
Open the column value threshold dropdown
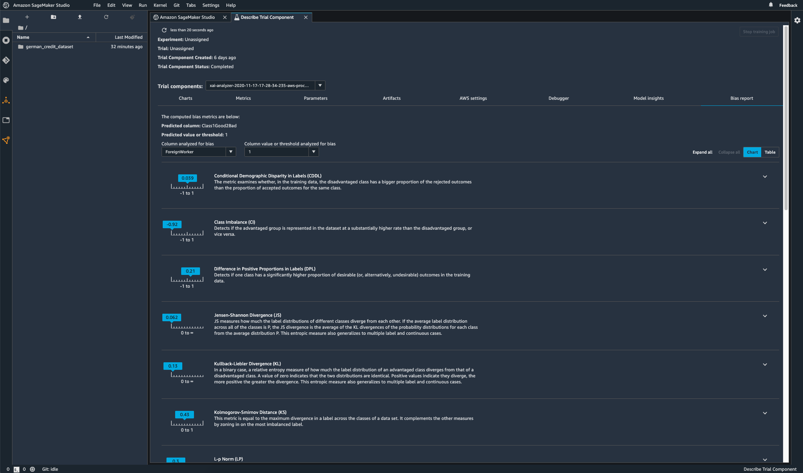coord(313,152)
